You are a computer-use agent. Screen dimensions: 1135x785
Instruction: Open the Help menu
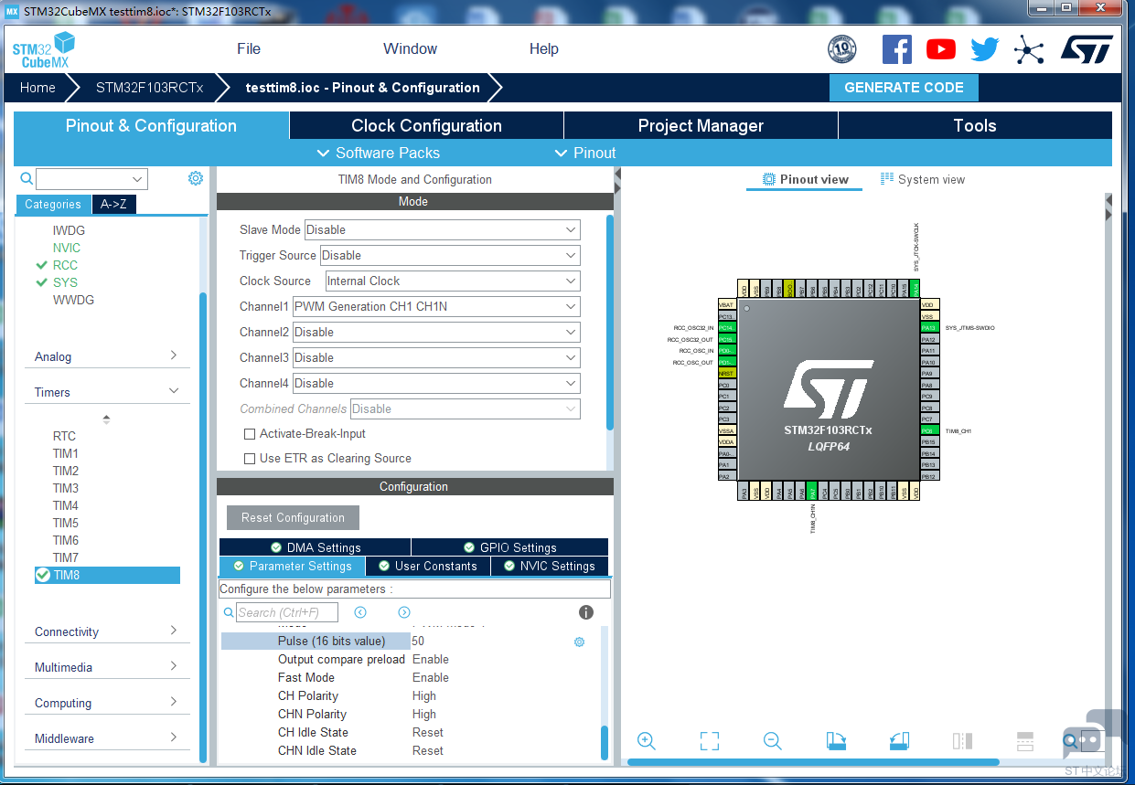tap(544, 49)
